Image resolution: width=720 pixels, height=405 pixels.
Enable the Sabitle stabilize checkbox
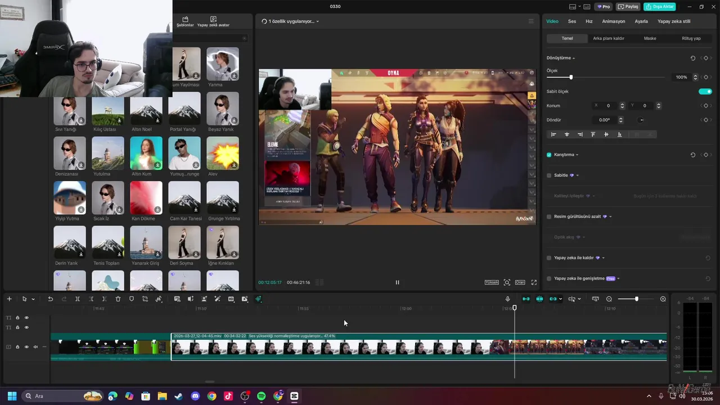[549, 175]
